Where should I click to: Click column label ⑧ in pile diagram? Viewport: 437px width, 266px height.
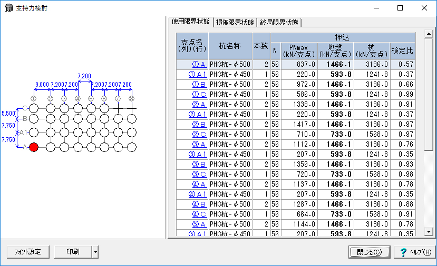tap(132, 99)
